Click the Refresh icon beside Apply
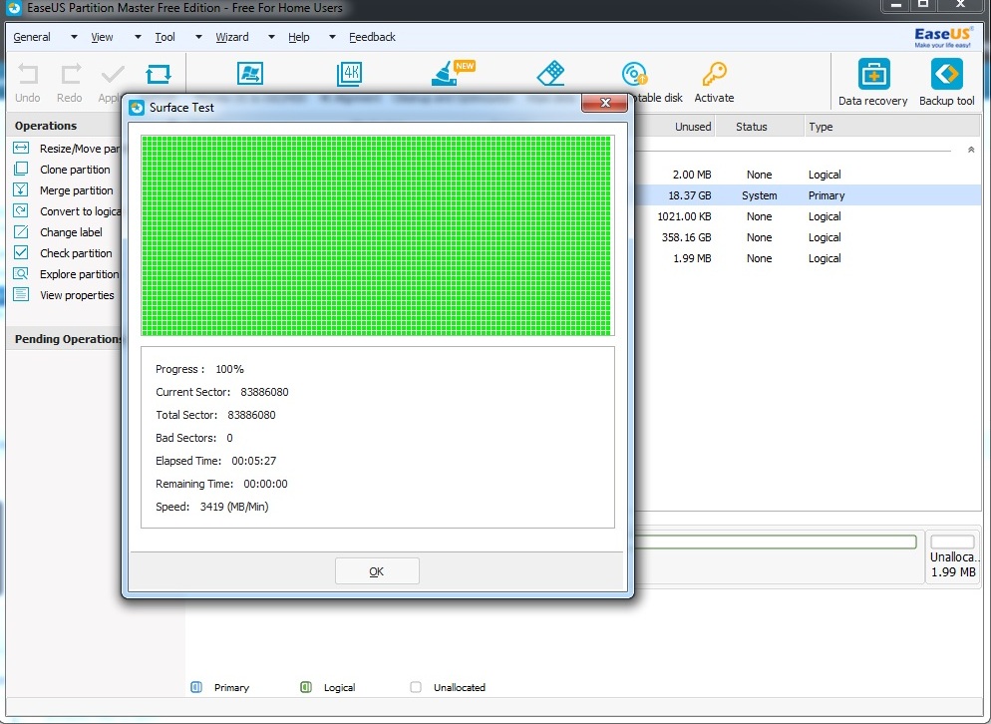991x724 pixels. (x=158, y=75)
